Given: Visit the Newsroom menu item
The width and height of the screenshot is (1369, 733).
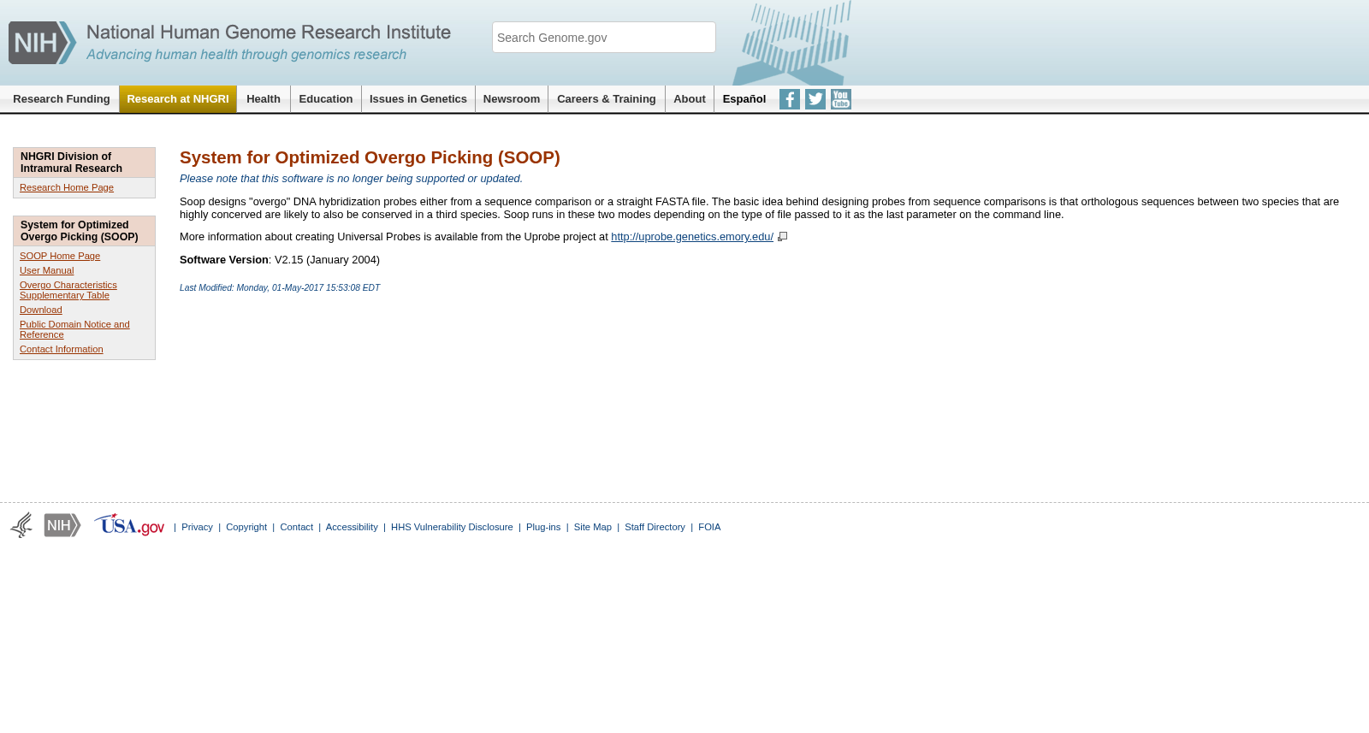Looking at the screenshot, I should (x=512, y=99).
